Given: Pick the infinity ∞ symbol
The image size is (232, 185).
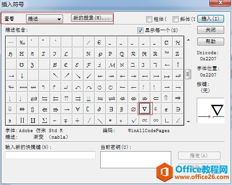Looking at the screenshot, I should [x=156, y=120].
